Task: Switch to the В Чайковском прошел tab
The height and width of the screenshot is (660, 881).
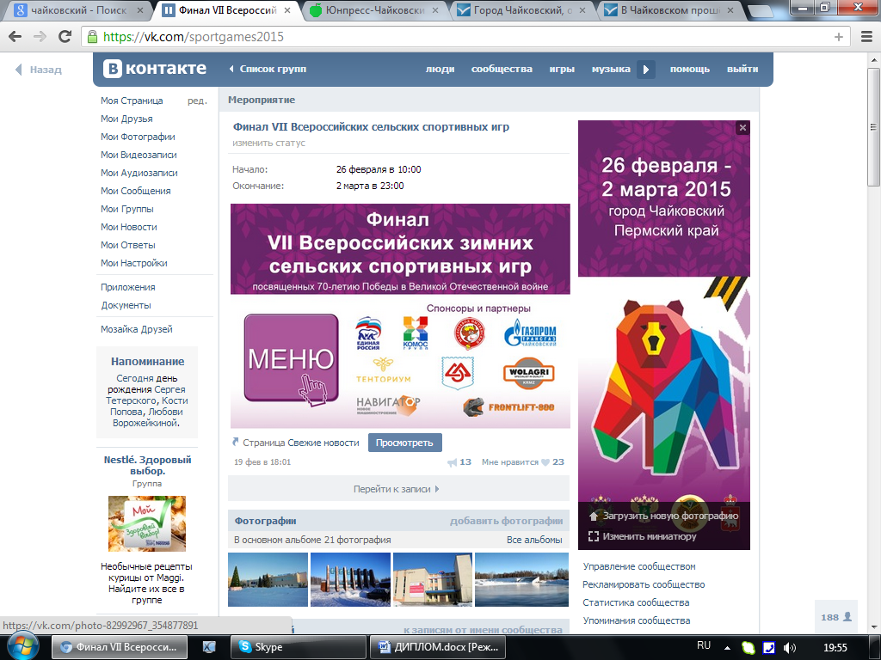Action: coord(669,10)
